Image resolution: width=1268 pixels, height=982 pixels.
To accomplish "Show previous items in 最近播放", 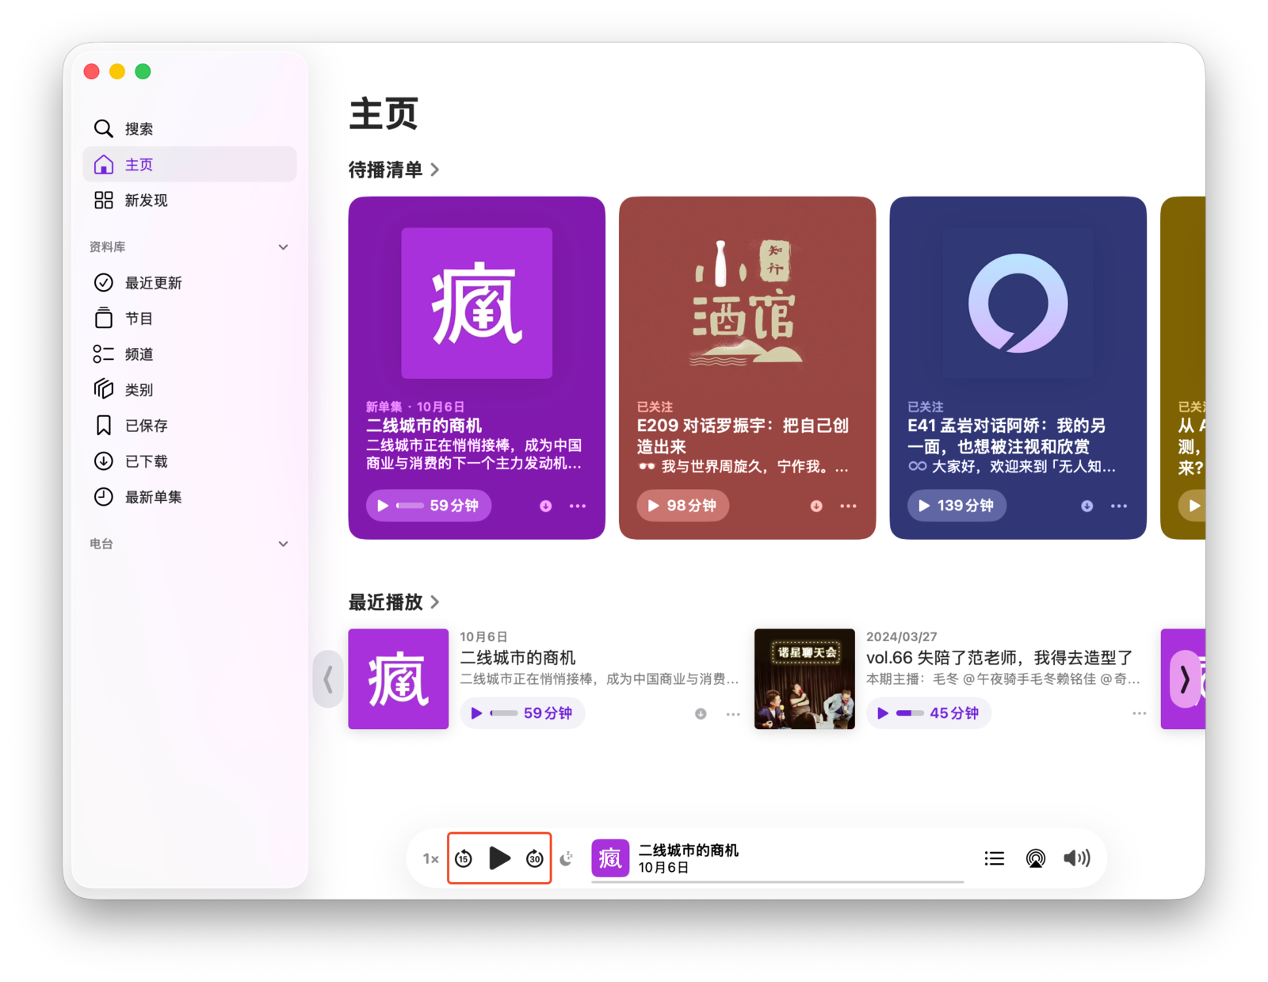I will [x=328, y=679].
